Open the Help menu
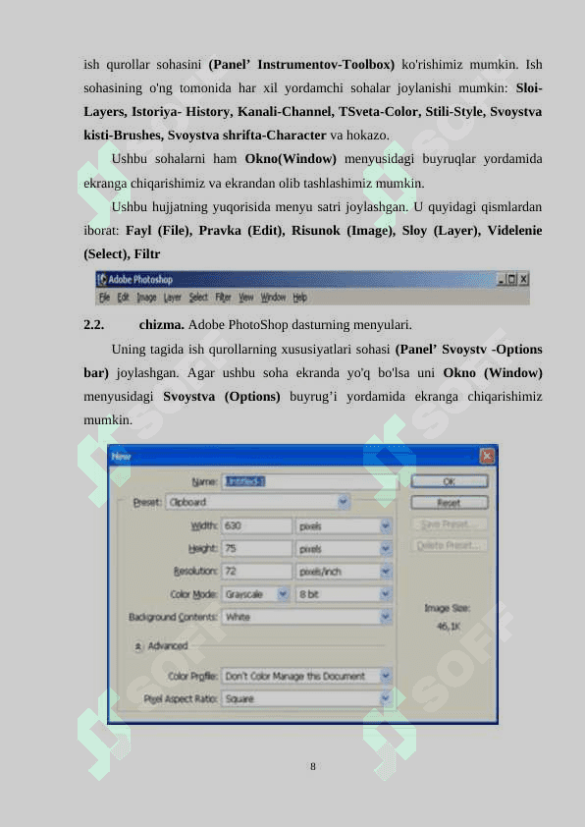The height and width of the screenshot is (827, 585). click(300, 298)
